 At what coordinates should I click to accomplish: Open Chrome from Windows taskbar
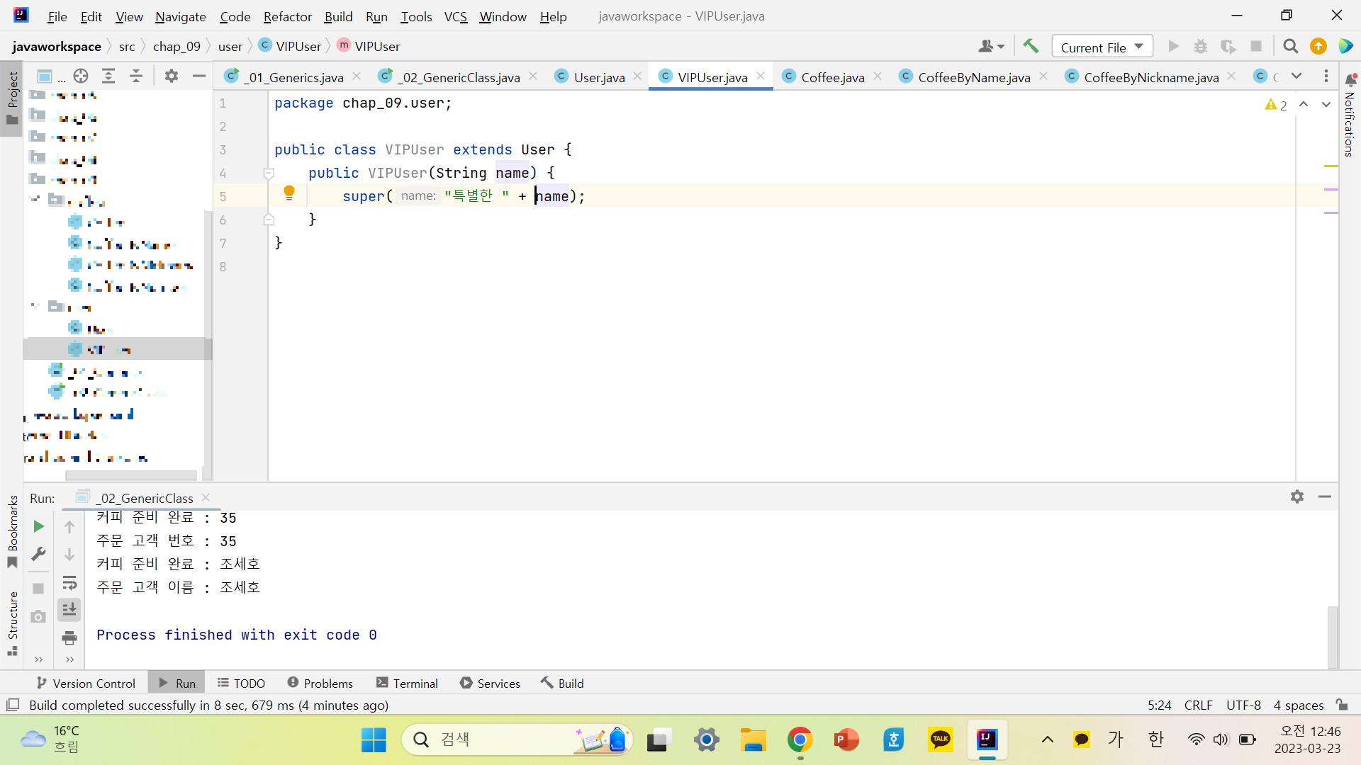click(x=800, y=740)
